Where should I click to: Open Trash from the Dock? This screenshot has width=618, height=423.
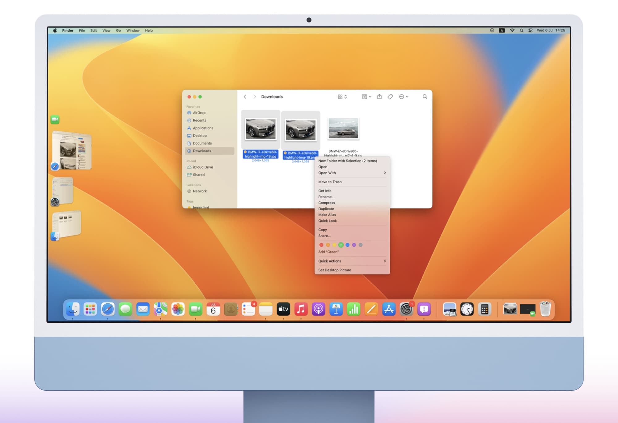(545, 309)
